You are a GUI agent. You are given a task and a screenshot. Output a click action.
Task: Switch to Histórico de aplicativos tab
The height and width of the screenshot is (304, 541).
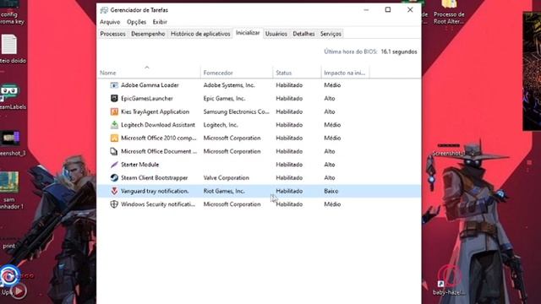click(200, 34)
